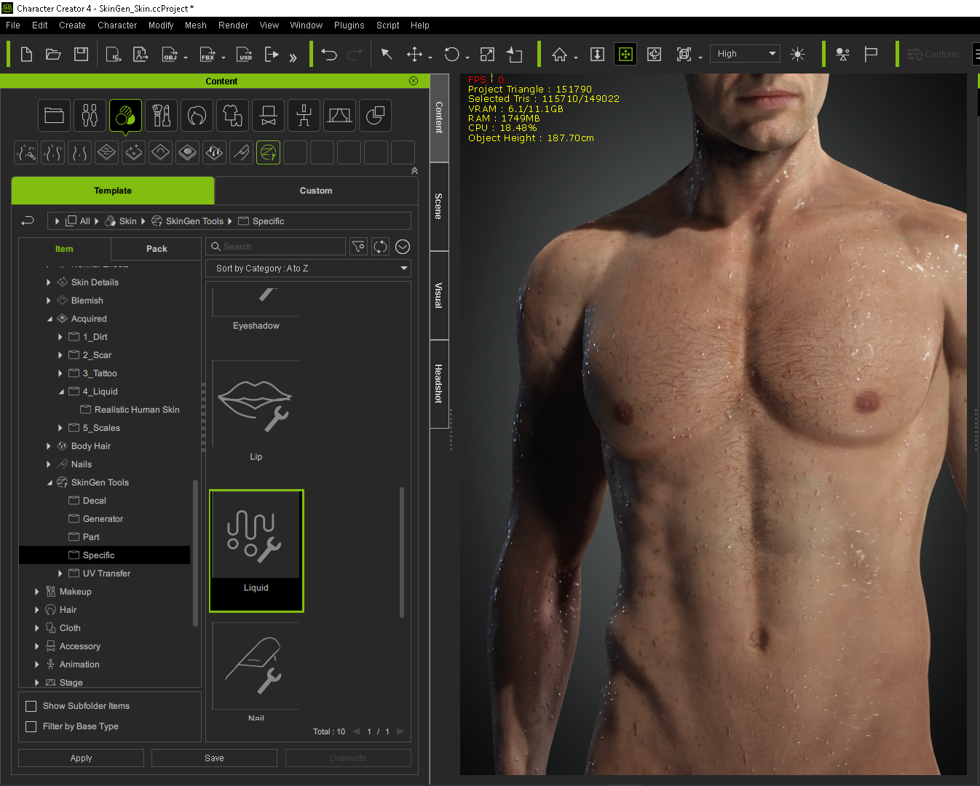Select the Generator folder
Viewport: 980px width, 786px height.
[103, 519]
